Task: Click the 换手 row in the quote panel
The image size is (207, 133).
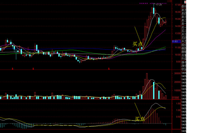Action: (x=183, y=62)
